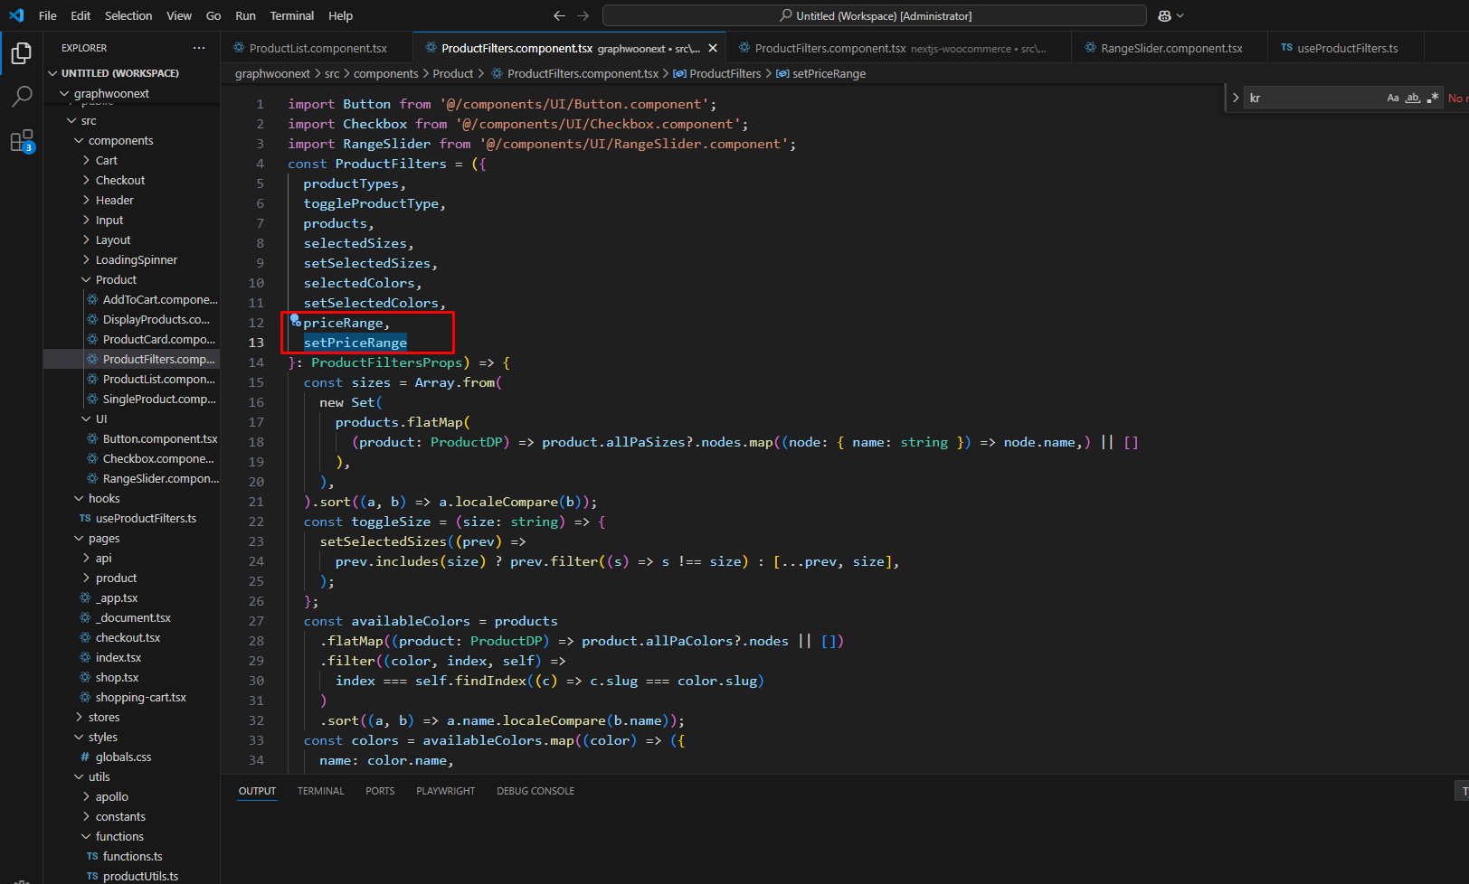Expand the replace toggle arrow in find widget
The width and height of the screenshot is (1469, 884).
click(x=1236, y=98)
